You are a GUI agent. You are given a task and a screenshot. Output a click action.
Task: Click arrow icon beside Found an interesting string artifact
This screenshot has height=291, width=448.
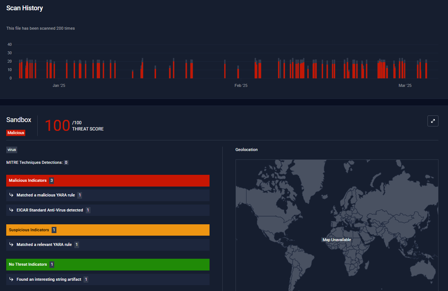pyautogui.click(x=11, y=279)
